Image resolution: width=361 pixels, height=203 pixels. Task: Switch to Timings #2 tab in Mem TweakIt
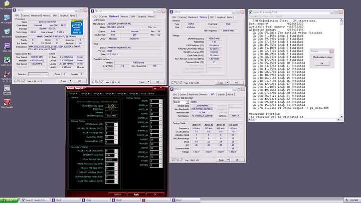[85, 94]
